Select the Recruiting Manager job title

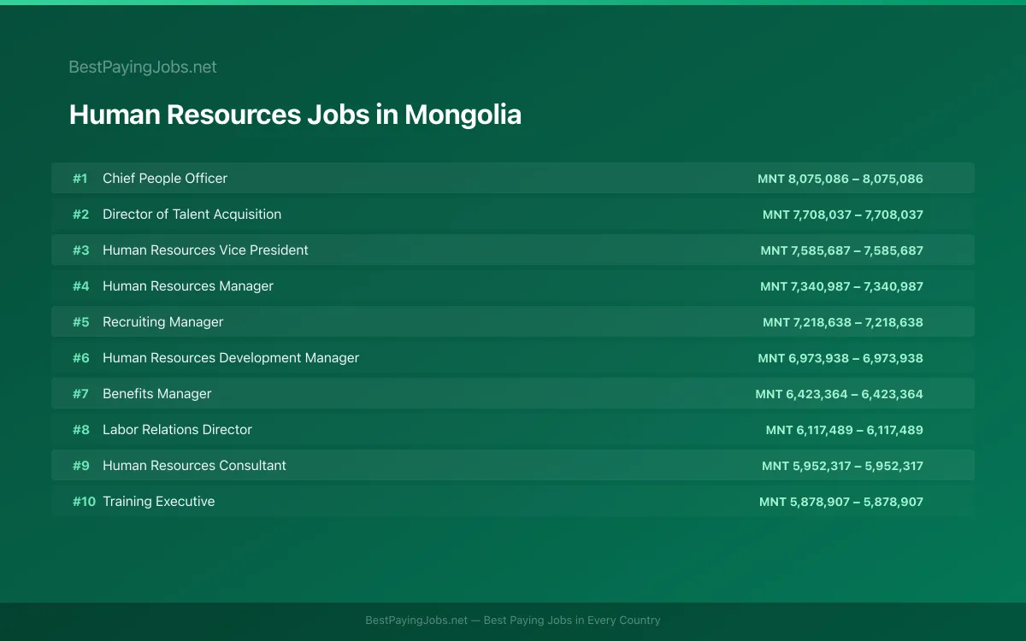coord(162,321)
